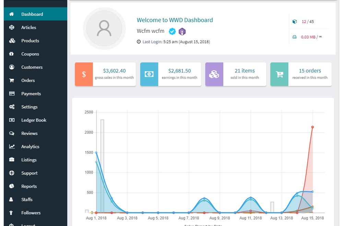Image resolution: width=343 pixels, height=226 pixels.
Task: Open the Settings menu item
Action: pos(35,107)
